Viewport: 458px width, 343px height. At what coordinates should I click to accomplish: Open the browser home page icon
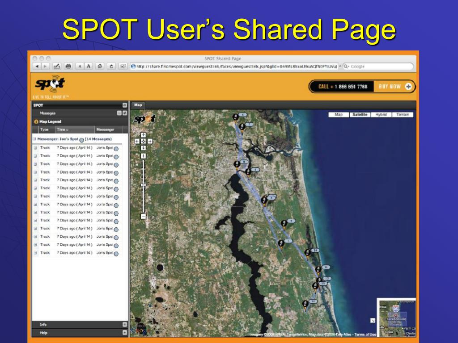pyautogui.click(x=100, y=67)
